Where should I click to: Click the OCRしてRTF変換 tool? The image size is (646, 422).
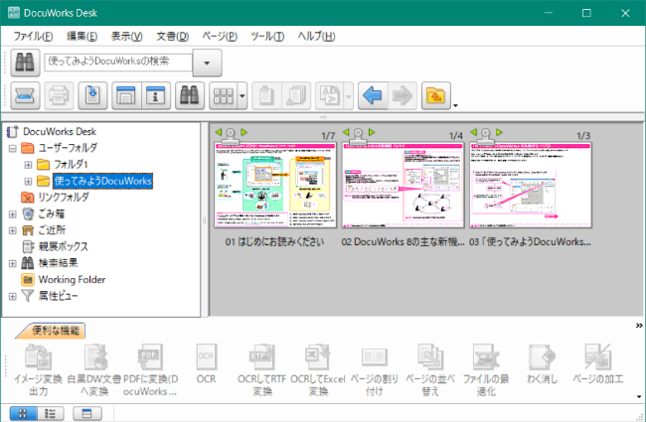pyautogui.click(x=262, y=370)
